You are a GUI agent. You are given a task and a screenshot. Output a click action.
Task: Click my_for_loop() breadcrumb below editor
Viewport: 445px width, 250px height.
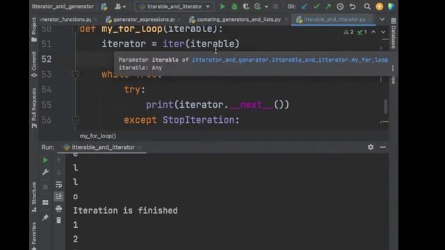(98, 136)
